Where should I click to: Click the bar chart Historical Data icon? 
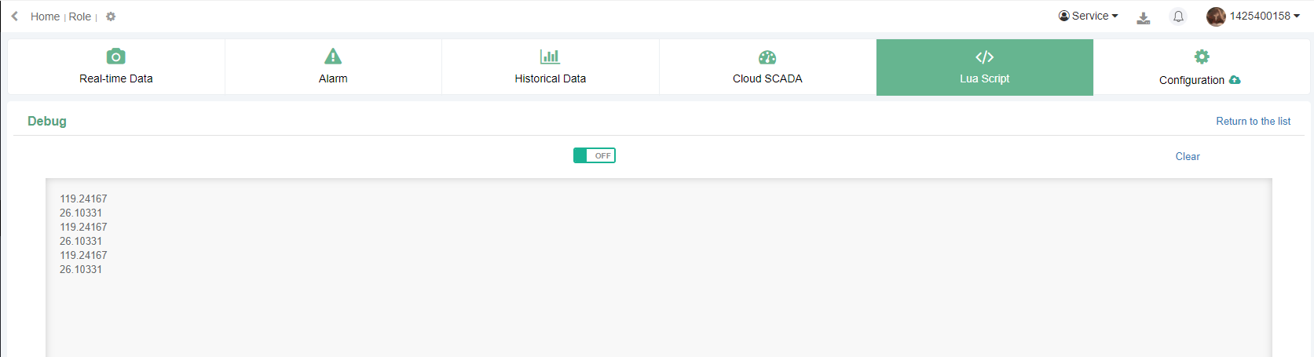550,56
